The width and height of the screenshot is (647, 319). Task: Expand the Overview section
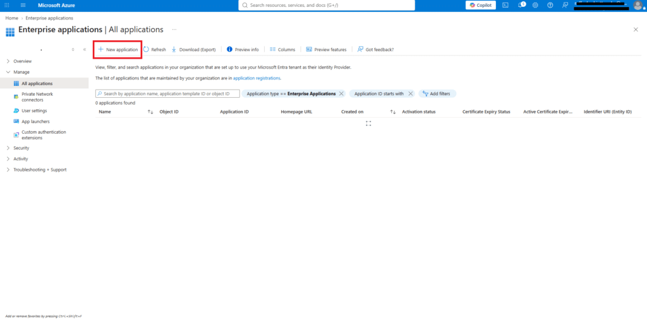8,61
